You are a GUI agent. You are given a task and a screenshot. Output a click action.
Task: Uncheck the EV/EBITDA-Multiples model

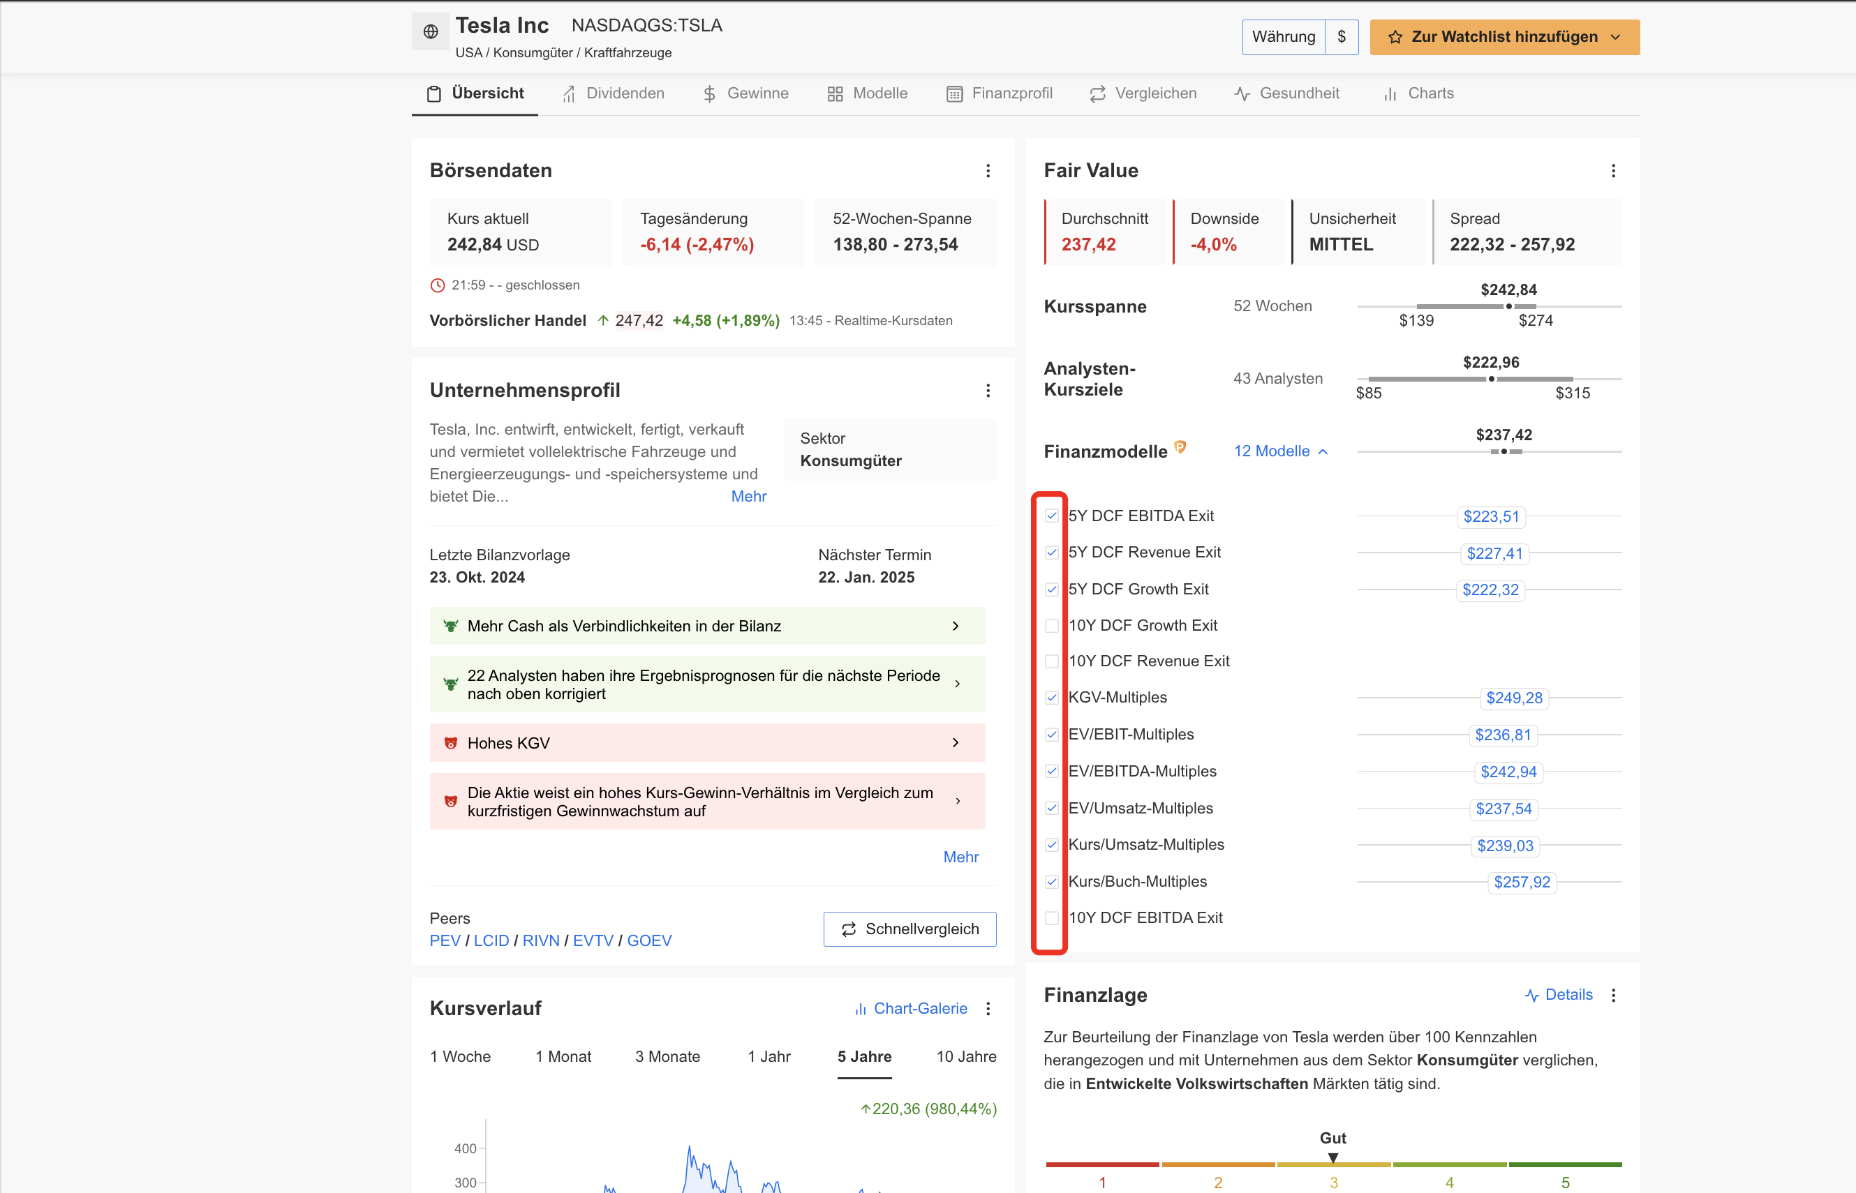click(x=1052, y=771)
